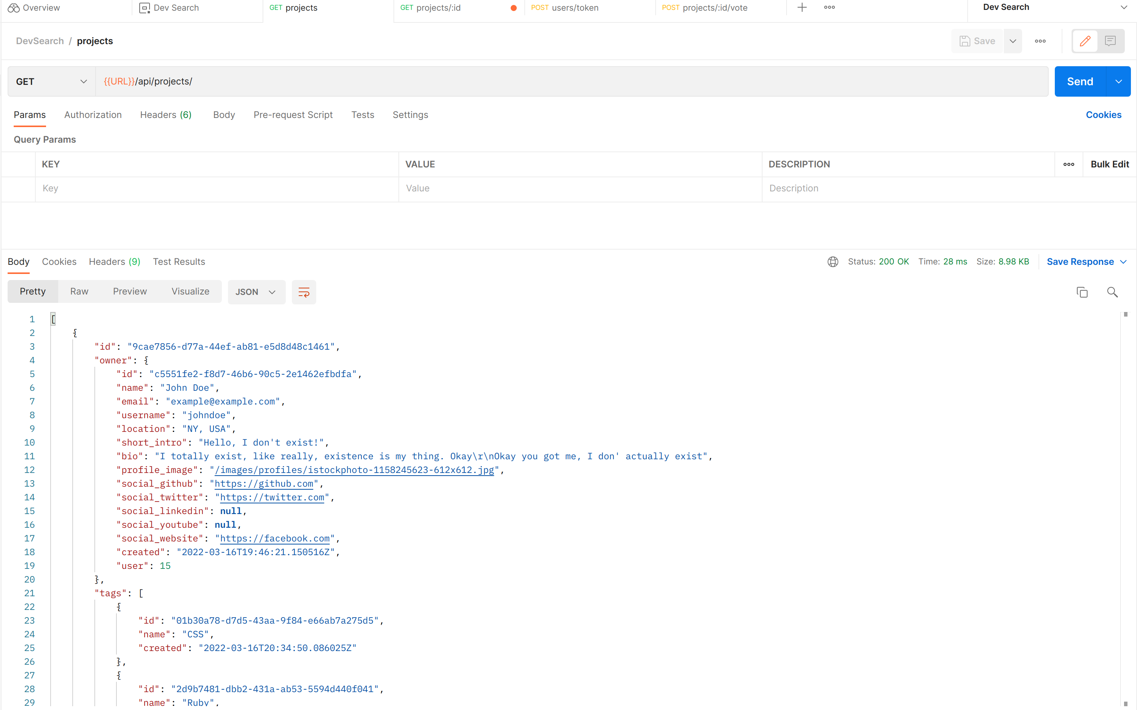Open the comments panel icon

pos(1110,41)
